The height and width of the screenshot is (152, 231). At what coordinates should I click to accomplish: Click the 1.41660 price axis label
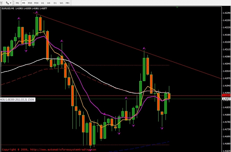(x=227, y=143)
